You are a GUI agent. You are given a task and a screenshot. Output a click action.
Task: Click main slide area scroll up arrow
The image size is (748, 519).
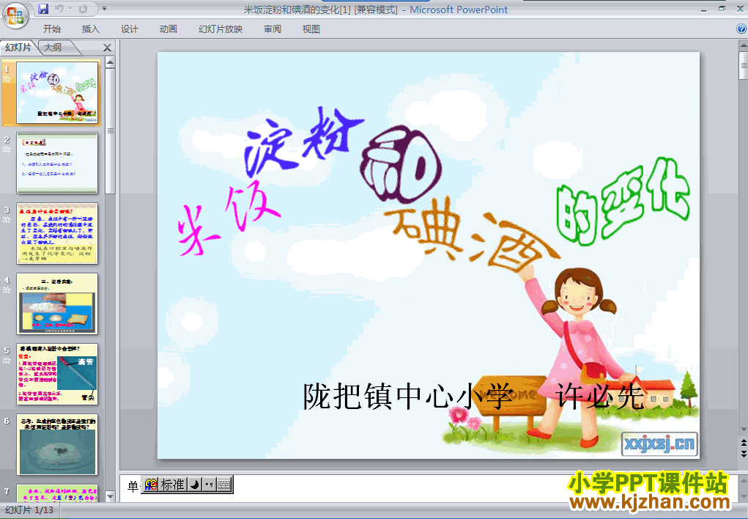click(743, 46)
